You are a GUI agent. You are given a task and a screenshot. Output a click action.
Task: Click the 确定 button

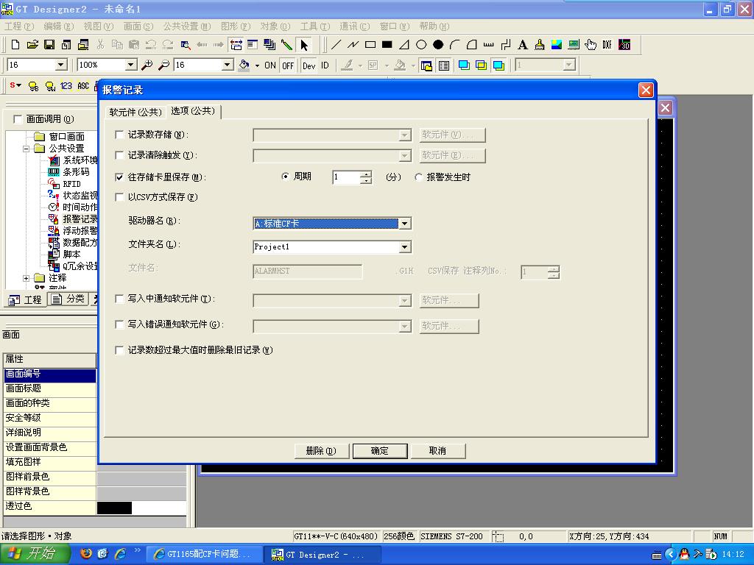pos(380,451)
